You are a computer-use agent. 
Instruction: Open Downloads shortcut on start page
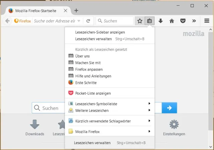[35, 127]
